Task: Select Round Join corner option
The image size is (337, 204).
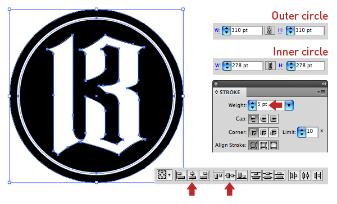Action: click(263, 132)
